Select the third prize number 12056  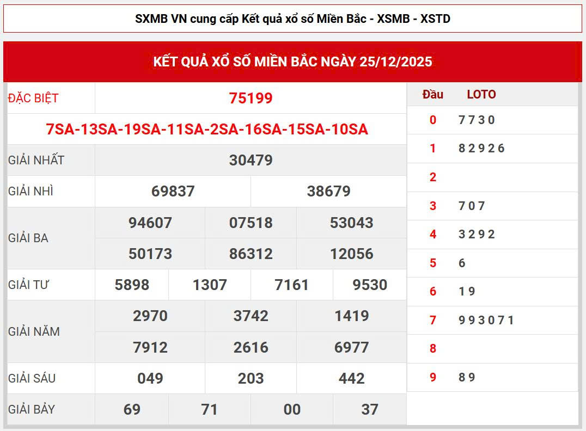click(x=351, y=254)
